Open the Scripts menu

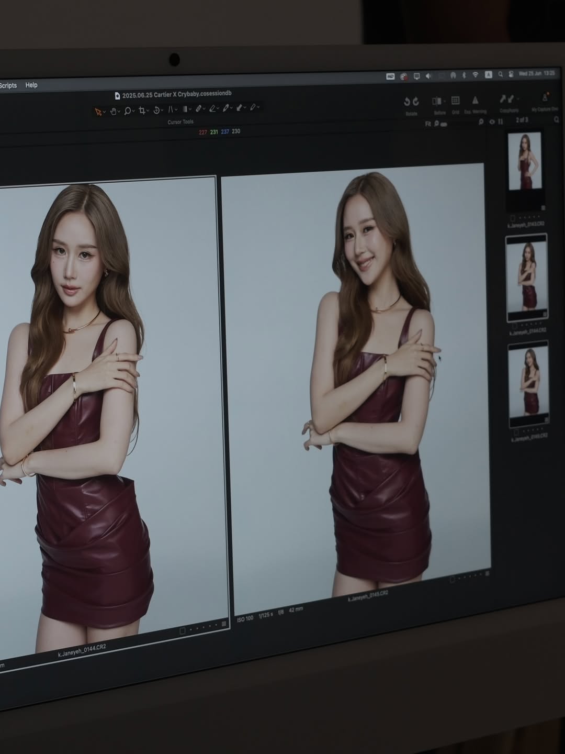point(8,85)
